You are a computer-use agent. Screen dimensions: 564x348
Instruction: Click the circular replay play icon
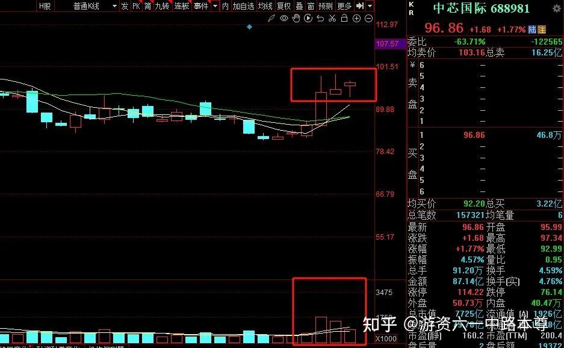click(x=308, y=18)
